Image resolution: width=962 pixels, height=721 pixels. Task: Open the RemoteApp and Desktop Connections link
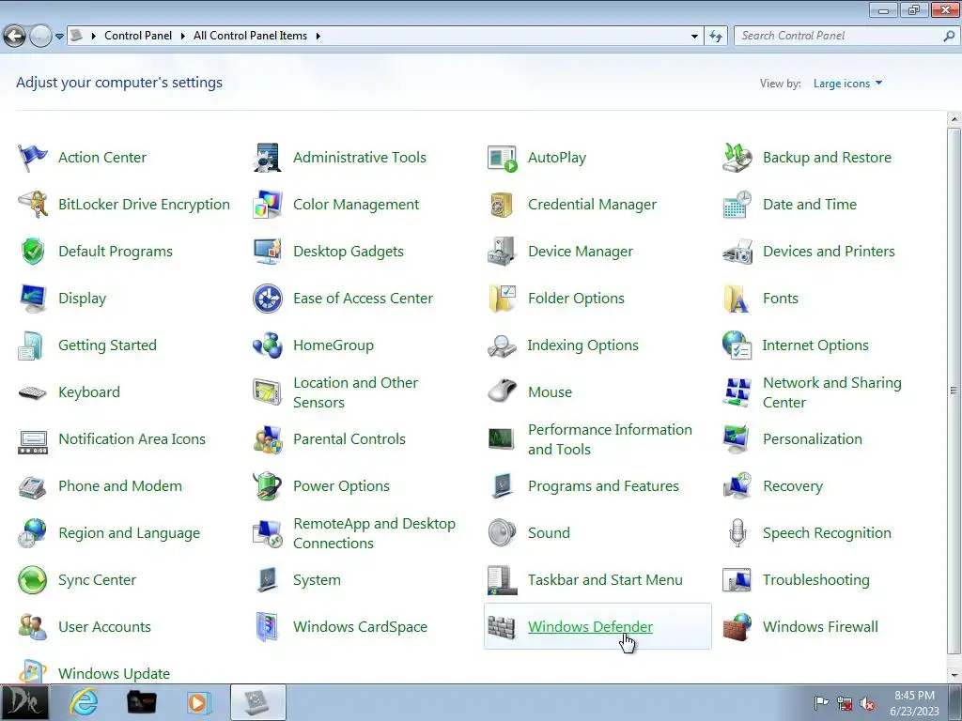[x=374, y=533]
